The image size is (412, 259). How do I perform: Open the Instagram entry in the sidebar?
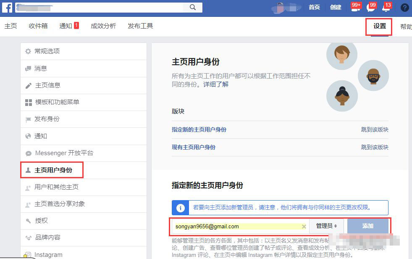pos(47,255)
